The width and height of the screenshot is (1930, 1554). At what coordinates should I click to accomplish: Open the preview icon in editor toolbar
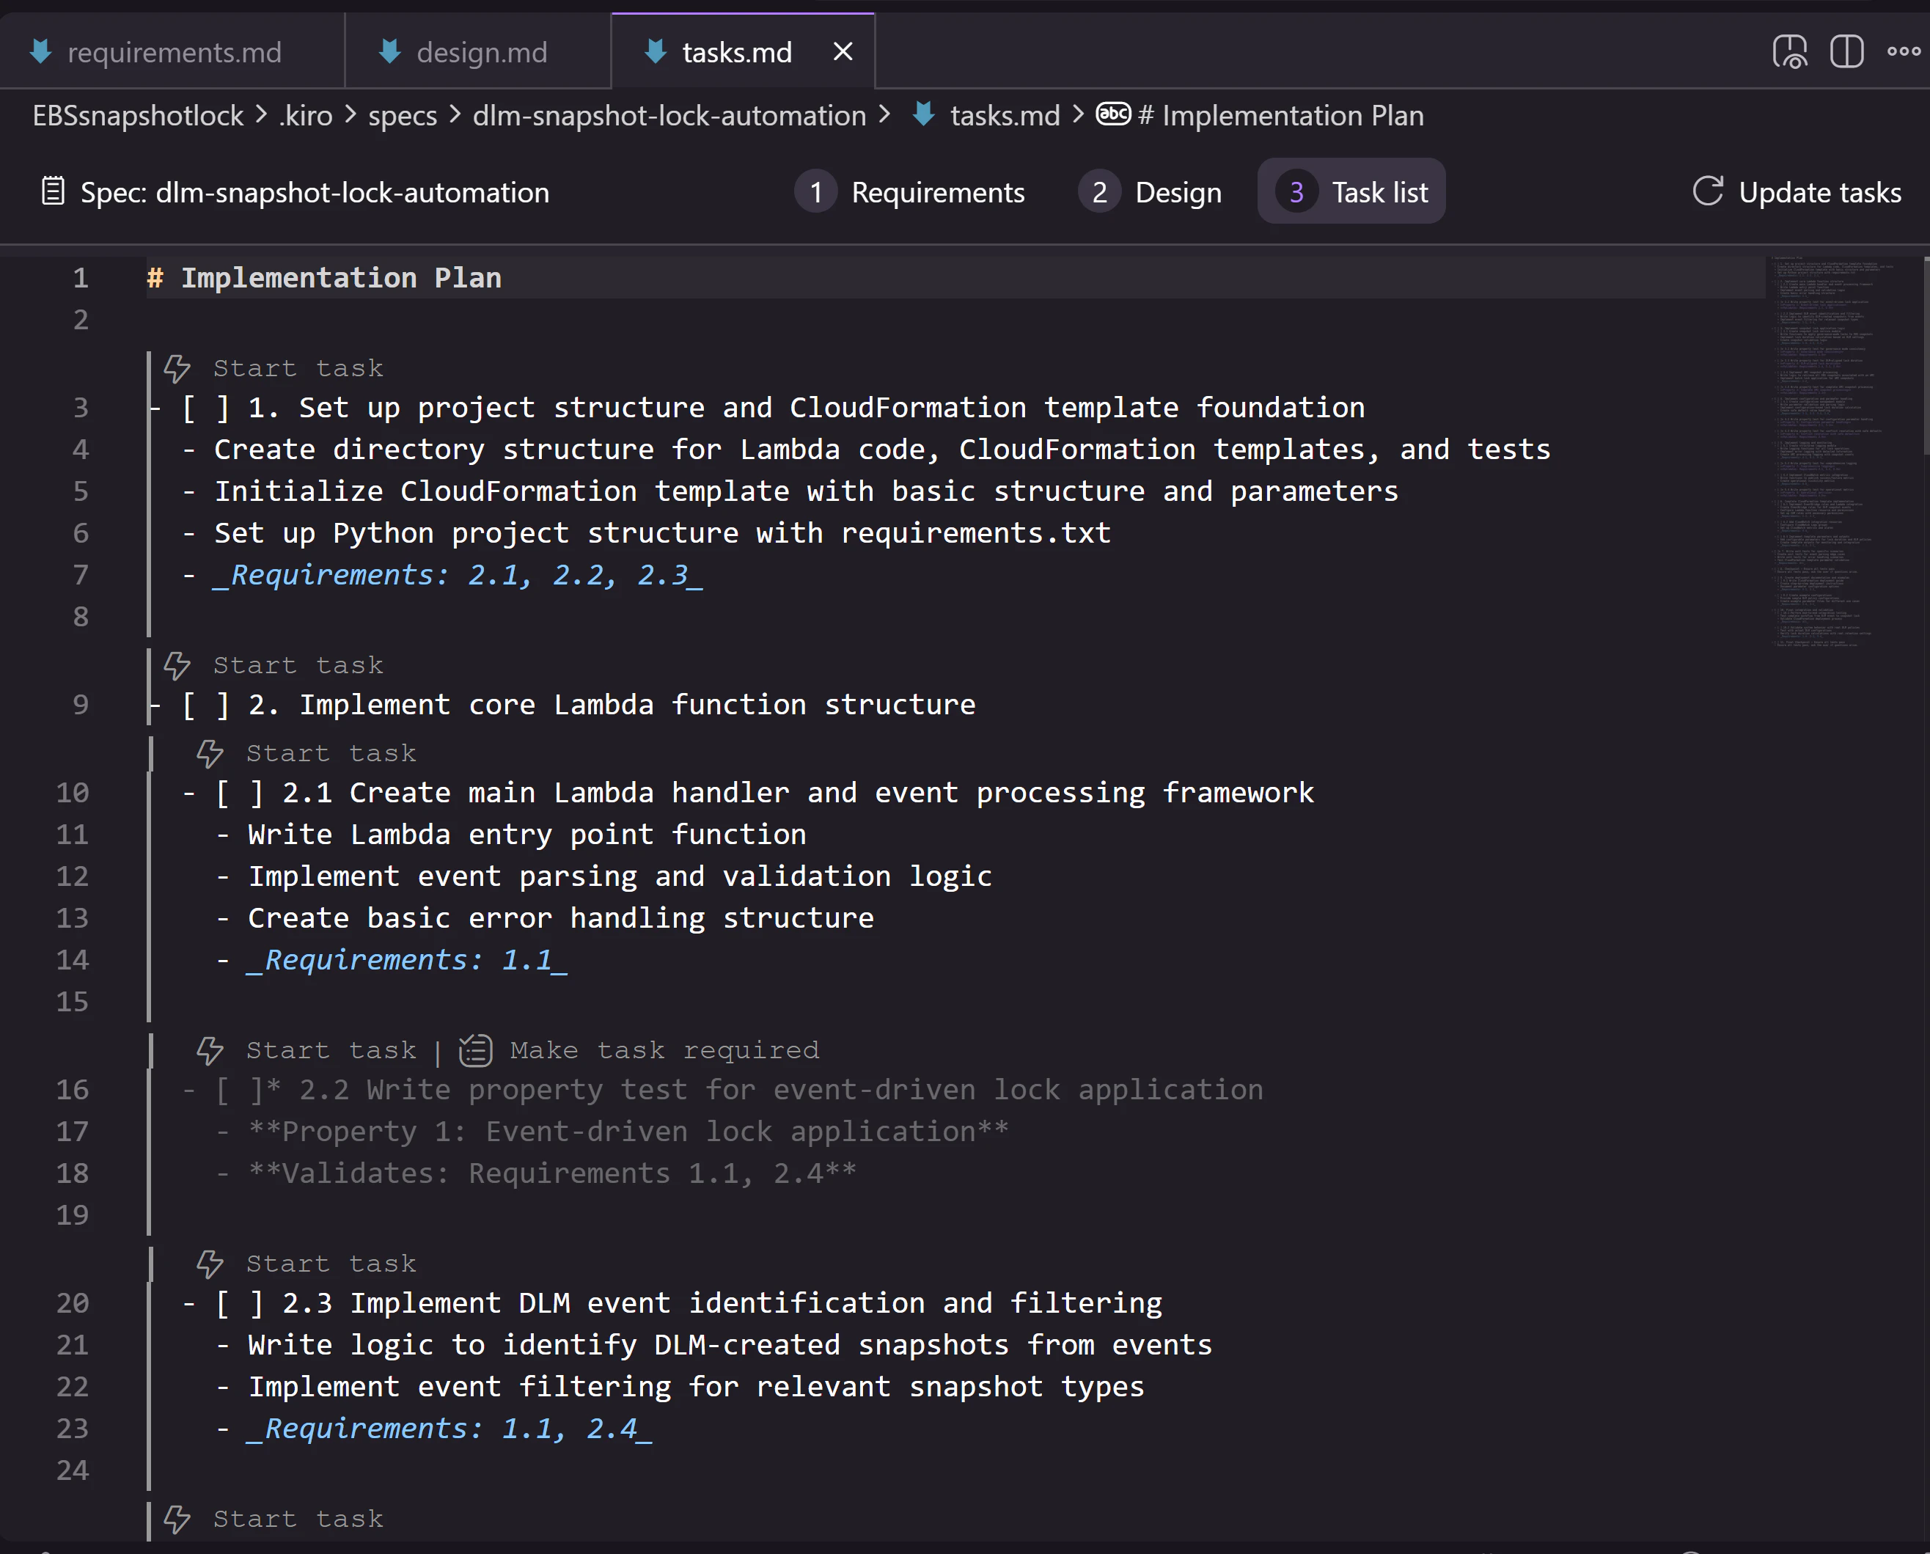click(1789, 52)
